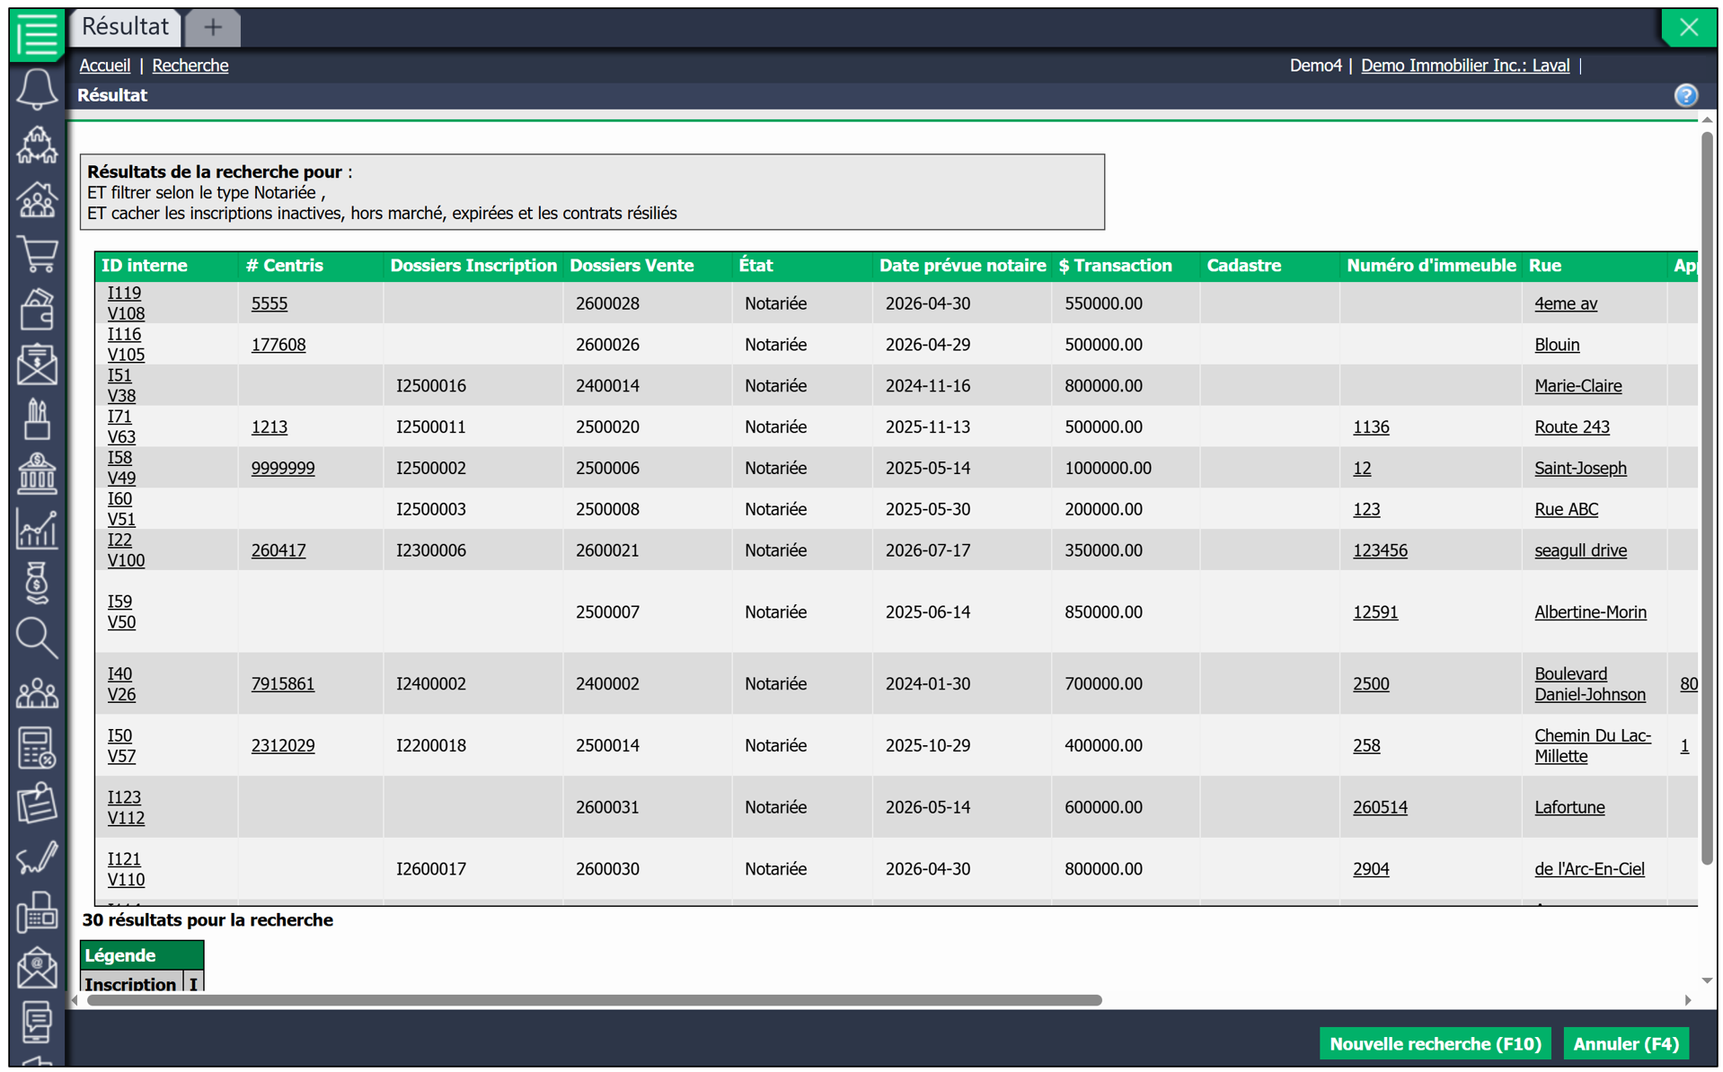Viewport: 1723px width, 1072px height.
Task: Click the green main menu list icon
Action: click(x=37, y=34)
